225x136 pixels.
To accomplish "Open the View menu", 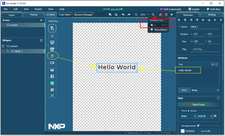I will pyautogui.click(x=51, y=9).
